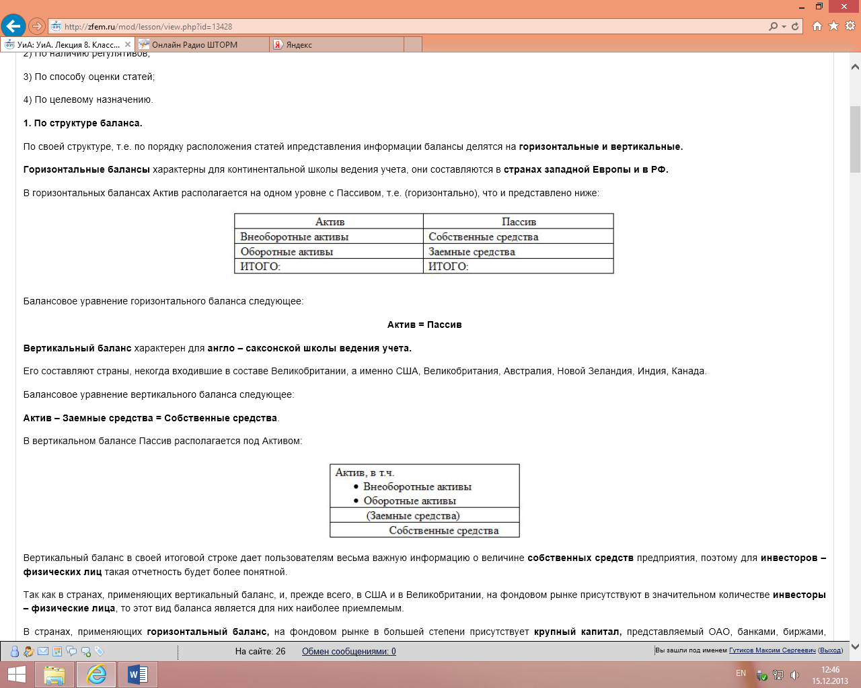Click the page scrollbar down arrow
The height and width of the screenshot is (688, 861).
coord(855,646)
